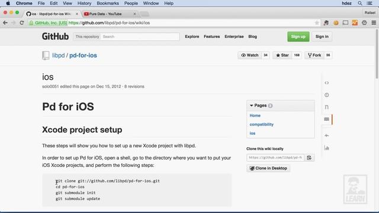Open Spotlight search in menu bar
This screenshot has height=213, width=379.
tap(360, 3)
